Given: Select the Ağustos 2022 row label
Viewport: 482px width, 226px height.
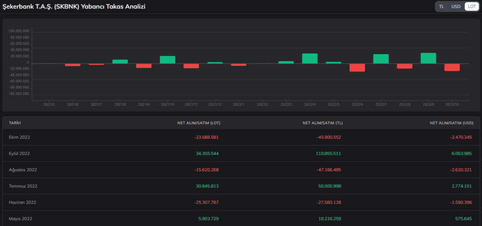Looking at the screenshot, I should tap(23, 170).
